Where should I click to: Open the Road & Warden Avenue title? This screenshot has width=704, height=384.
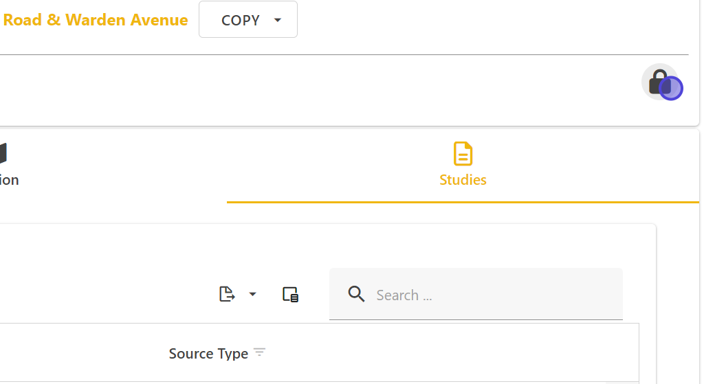(x=96, y=20)
